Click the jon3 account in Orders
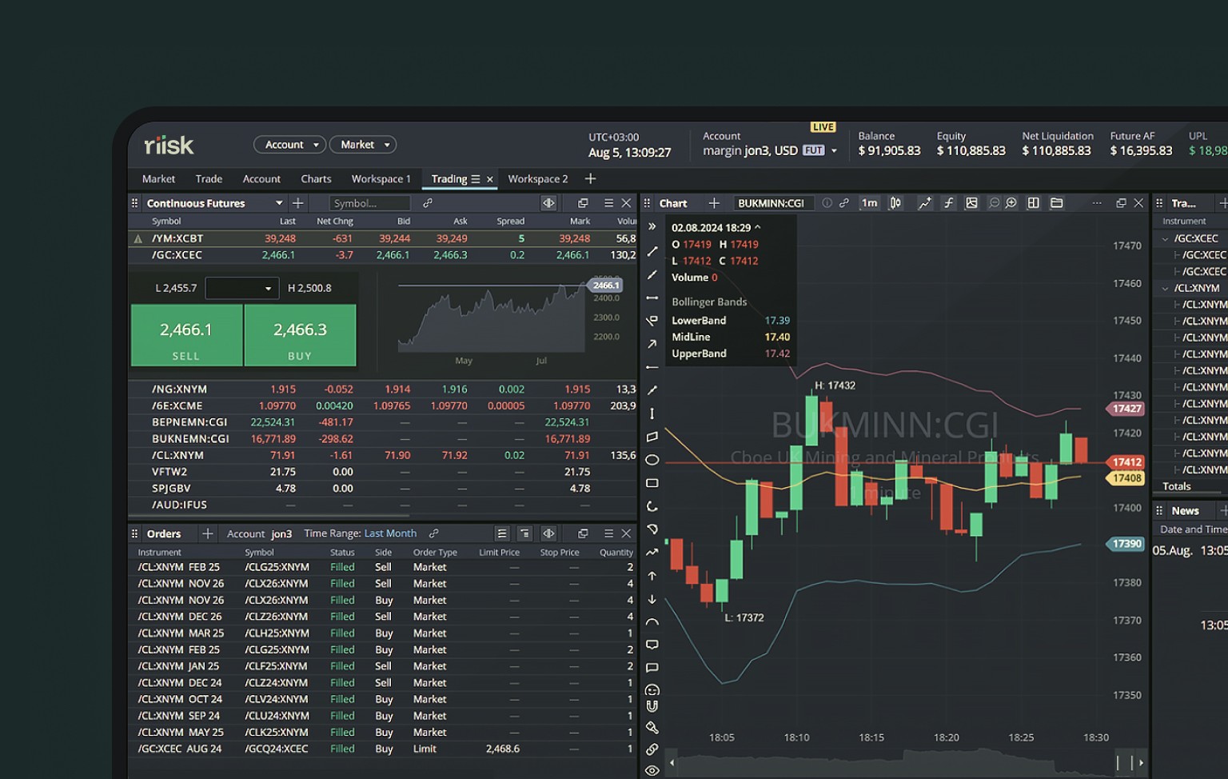The image size is (1228, 779). pyautogui.click(x=281, y=533)
